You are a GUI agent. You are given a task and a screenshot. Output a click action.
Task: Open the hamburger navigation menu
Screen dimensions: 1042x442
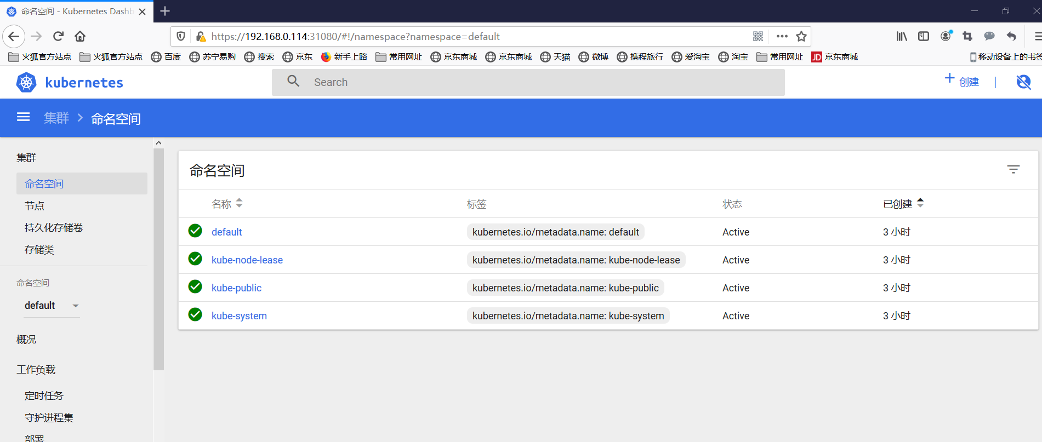23,117
